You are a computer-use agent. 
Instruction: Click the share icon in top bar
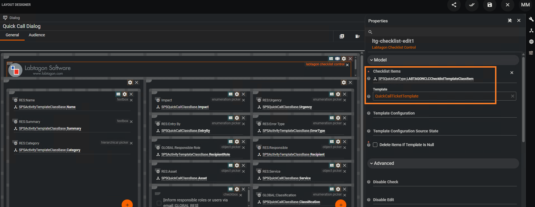454,5
